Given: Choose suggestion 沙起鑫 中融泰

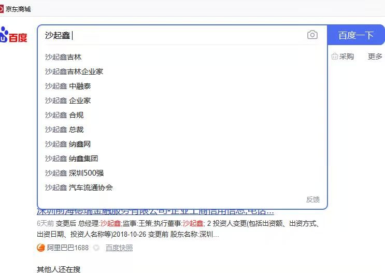Looking at the screenshot, I should (68, 86).
